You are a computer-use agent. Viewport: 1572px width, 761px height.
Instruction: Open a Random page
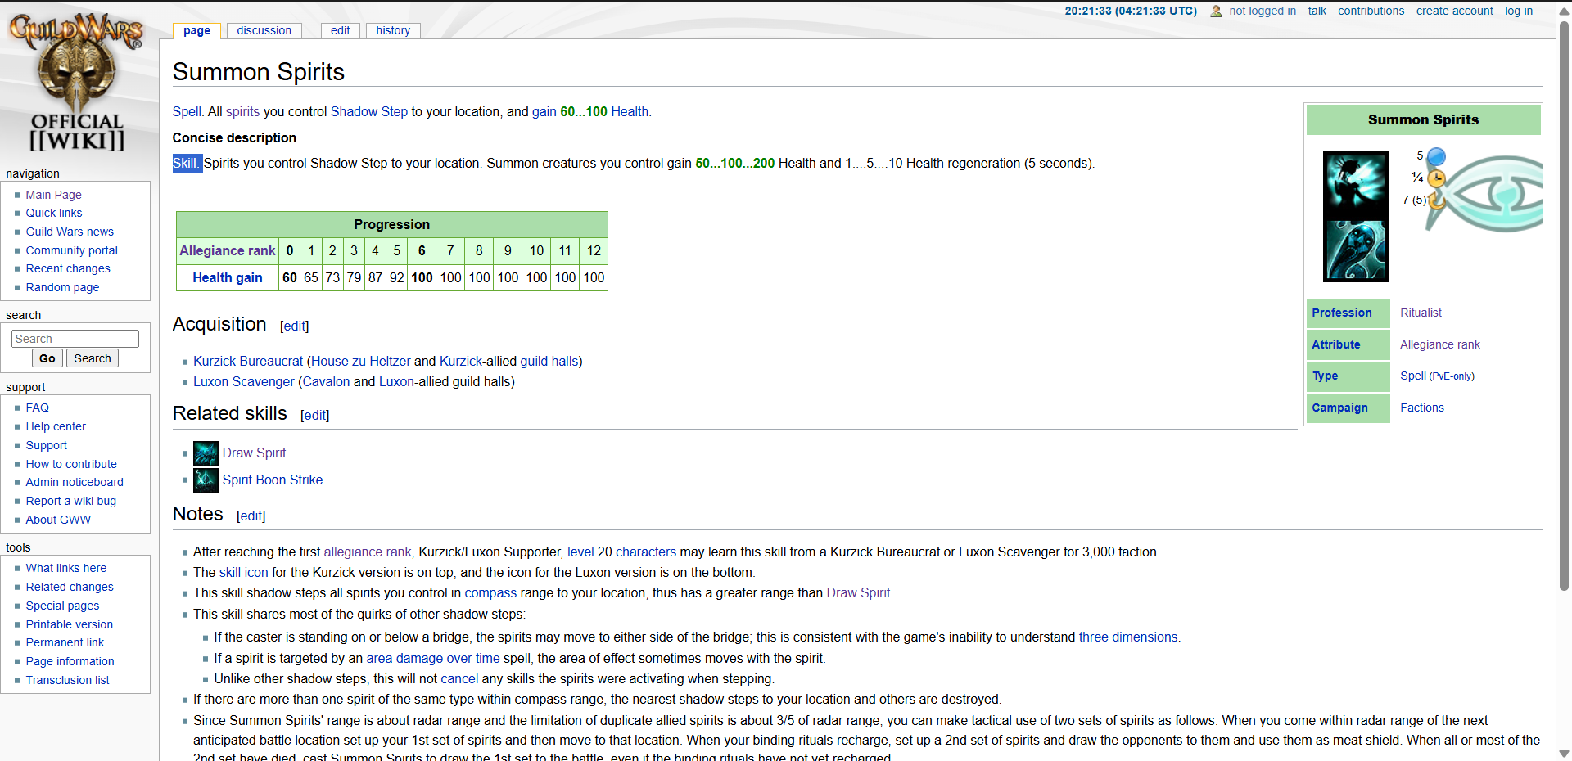click(62, 287)
